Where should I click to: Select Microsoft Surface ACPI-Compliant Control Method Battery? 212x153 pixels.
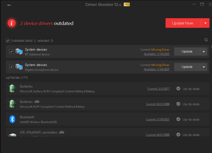click(x=57, y=92)
